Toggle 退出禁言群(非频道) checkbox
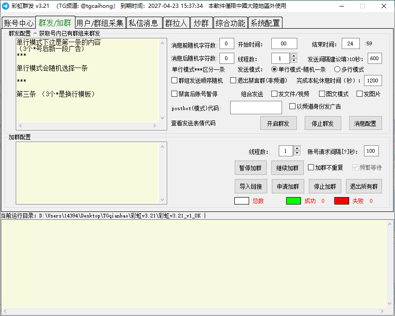Screen dimensions: 395x316 click(233, 81)
